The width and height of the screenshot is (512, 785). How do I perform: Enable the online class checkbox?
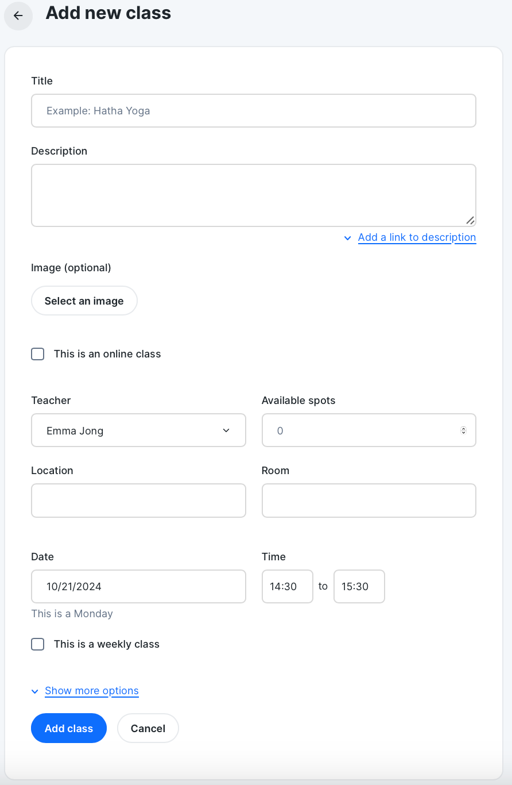coord(38,354)
